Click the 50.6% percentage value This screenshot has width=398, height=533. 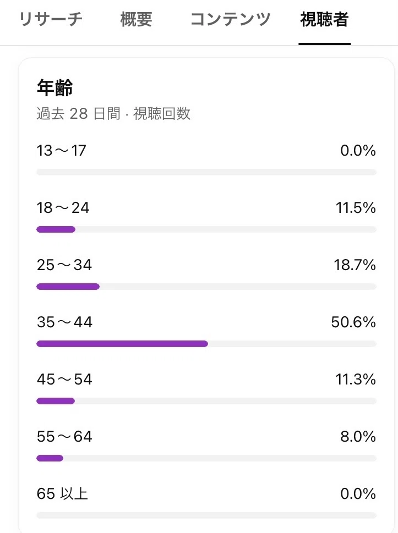tap(353, 322)
